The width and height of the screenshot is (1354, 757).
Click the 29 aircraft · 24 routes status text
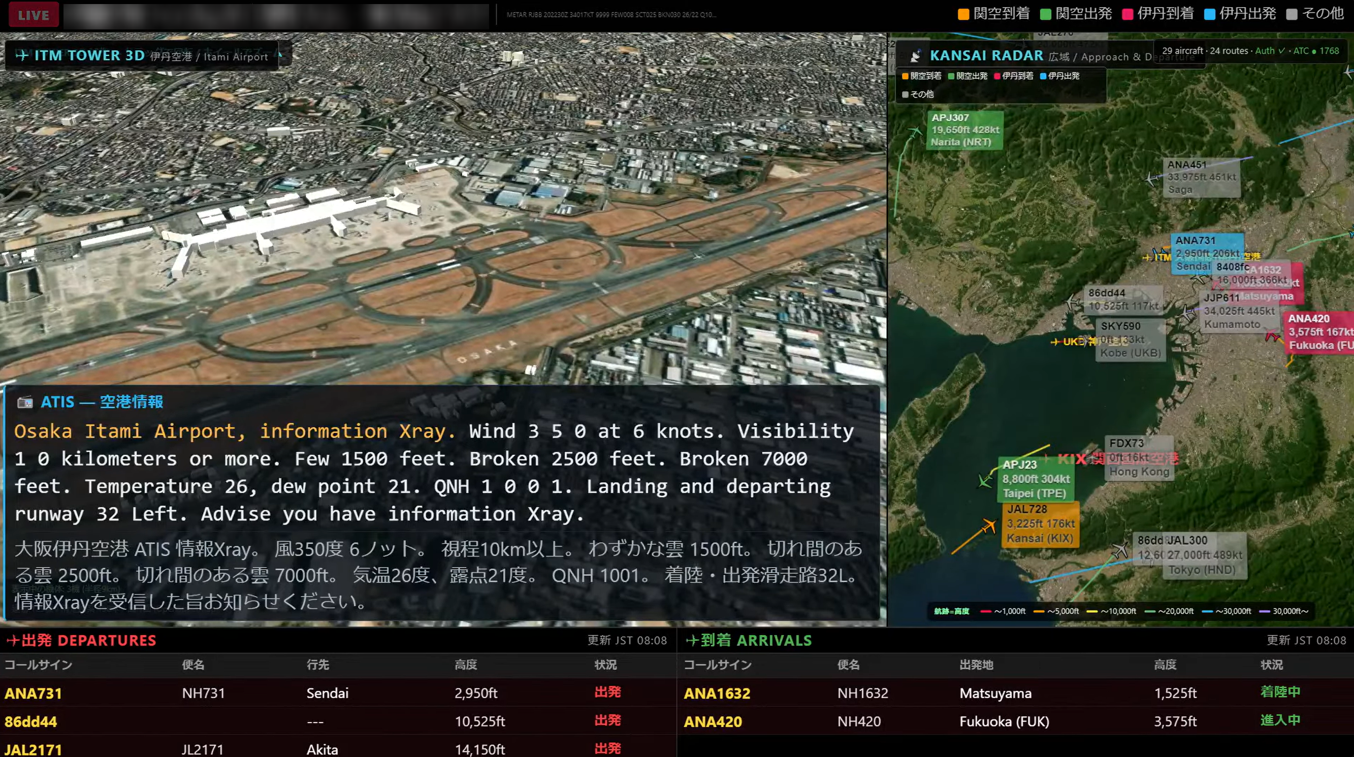pos(1205,51)
